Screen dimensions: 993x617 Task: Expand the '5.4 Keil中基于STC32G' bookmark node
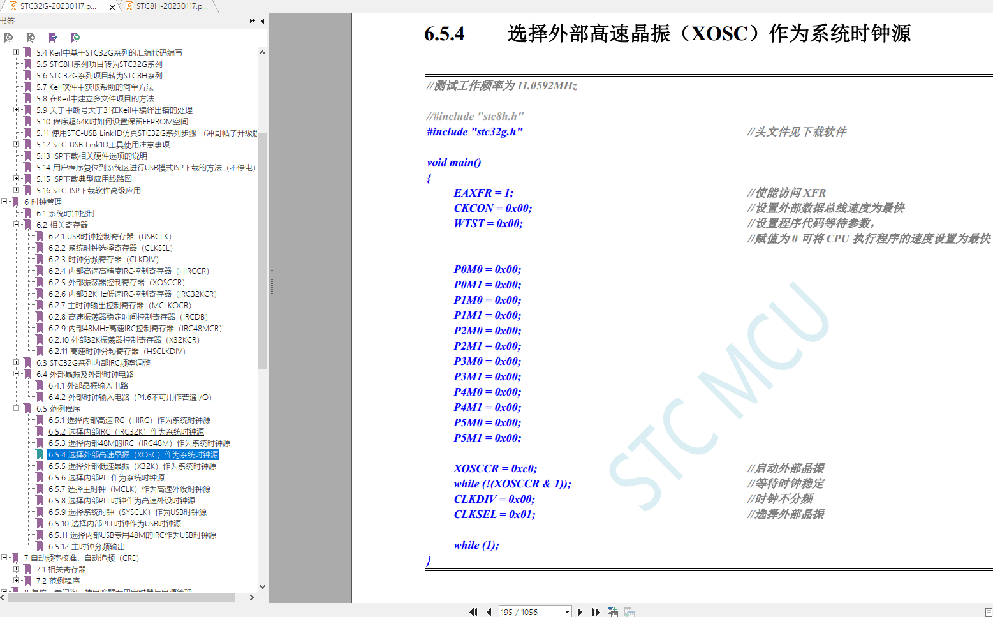pos(16,52)
